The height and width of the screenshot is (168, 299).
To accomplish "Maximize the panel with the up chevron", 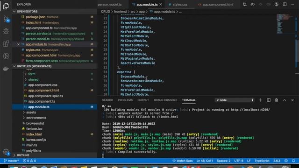I will point(285,100).
